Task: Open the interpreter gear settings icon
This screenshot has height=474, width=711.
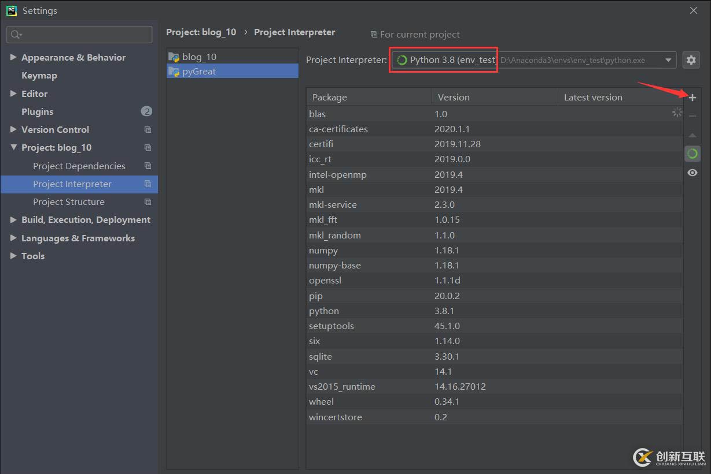Action: [691, 60]
